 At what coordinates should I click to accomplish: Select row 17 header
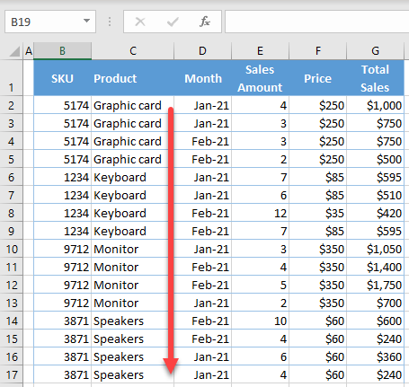[12, 374]
